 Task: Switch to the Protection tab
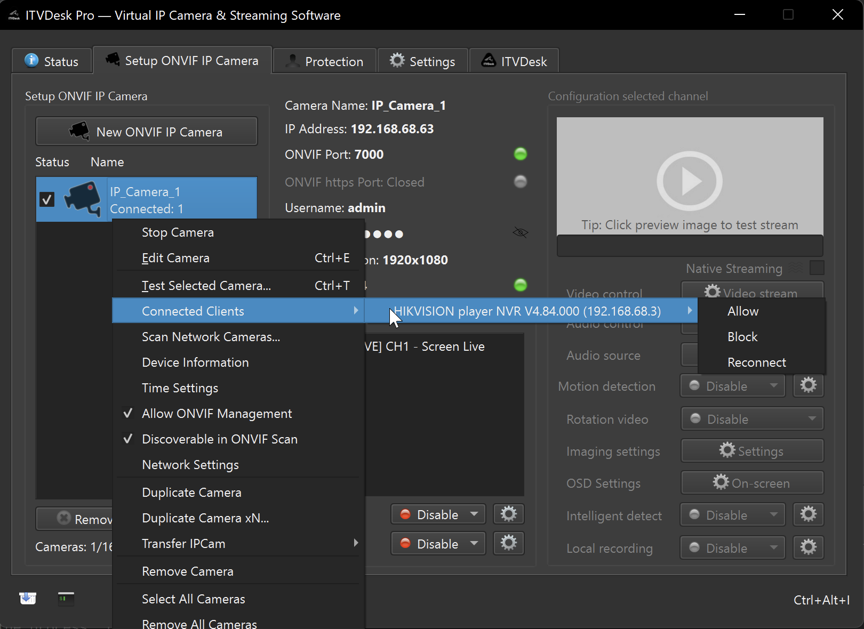click(325, 61)
